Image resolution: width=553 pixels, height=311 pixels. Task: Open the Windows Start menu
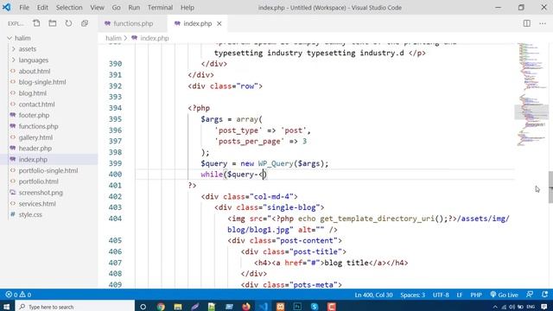(7, 307)
